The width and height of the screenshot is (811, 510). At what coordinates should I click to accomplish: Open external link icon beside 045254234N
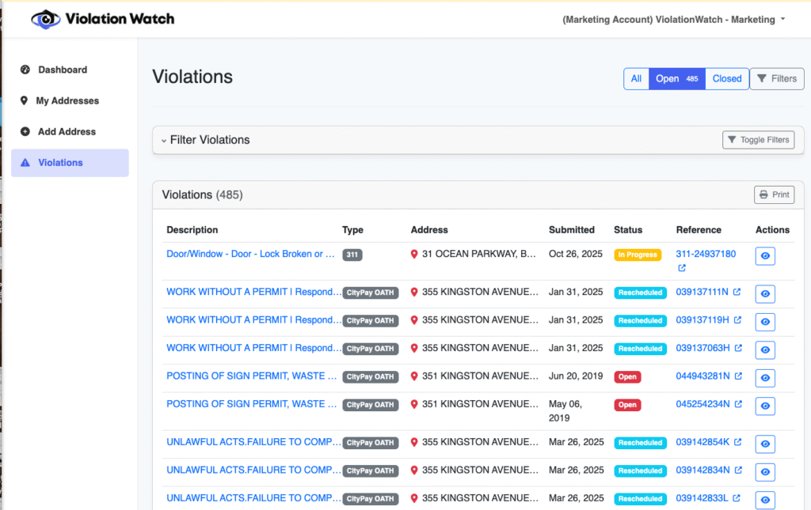pyautogui.click(x=738, y=404)
